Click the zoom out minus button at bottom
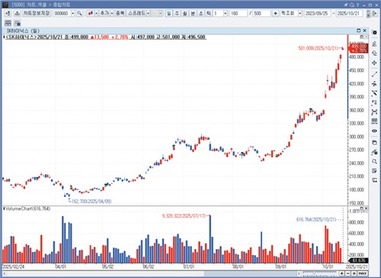381x278 pixels. [x=347, y=273]
